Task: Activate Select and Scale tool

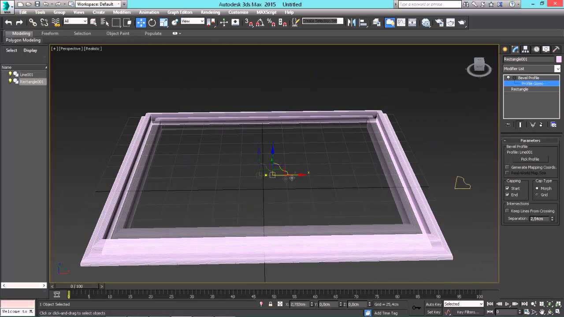Action: [x=163, y=22]
